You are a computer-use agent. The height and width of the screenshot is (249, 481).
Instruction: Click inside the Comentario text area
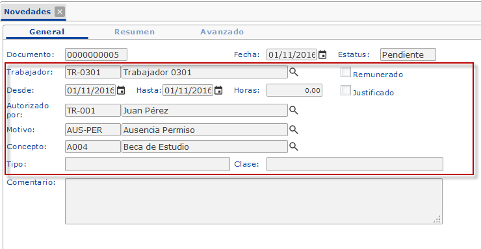(x=253, y=201)
